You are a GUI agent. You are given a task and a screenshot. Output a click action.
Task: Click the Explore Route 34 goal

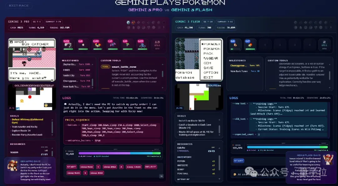pyautogui.click(x=21, y=131)
